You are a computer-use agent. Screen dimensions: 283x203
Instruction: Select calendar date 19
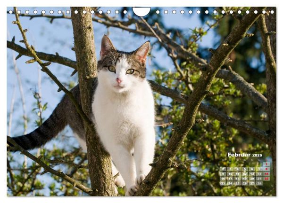[x=245, y=179]
